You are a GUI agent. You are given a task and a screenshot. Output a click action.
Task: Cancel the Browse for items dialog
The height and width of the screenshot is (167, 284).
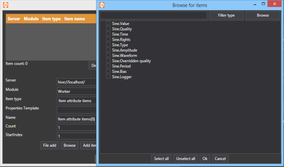[x=220, y=159]
